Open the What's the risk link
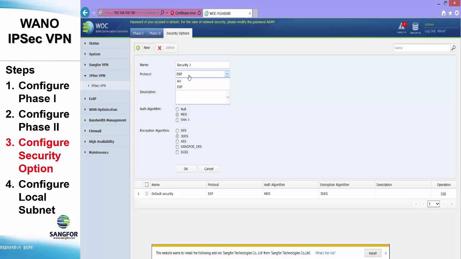This screenshot has height=259, width=461. [325, 253]
